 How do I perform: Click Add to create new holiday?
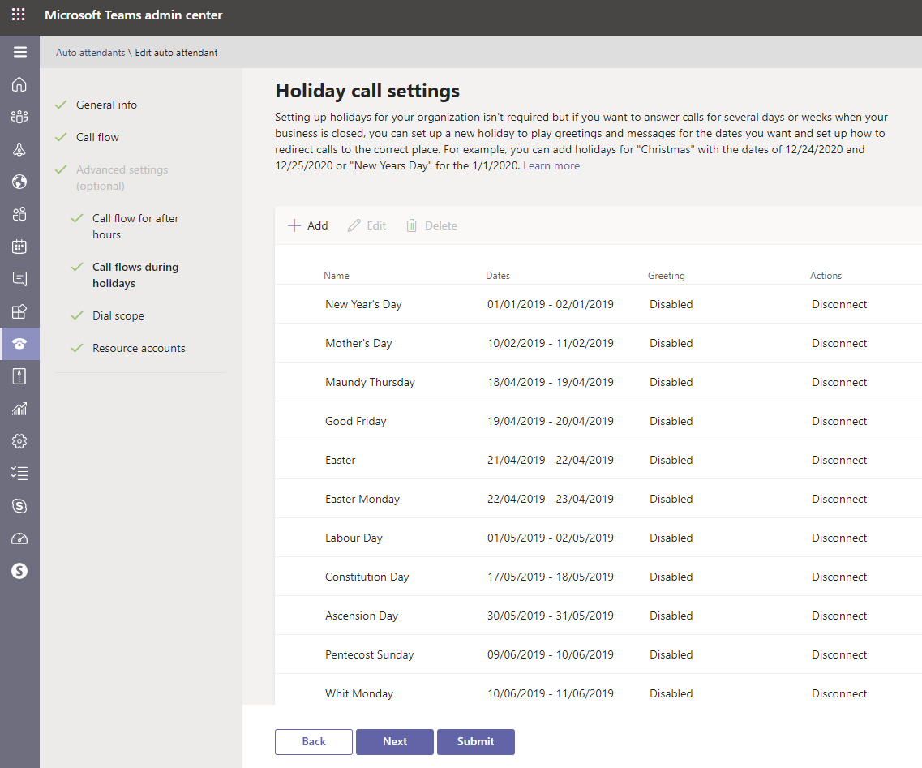(x=307, y=225)
